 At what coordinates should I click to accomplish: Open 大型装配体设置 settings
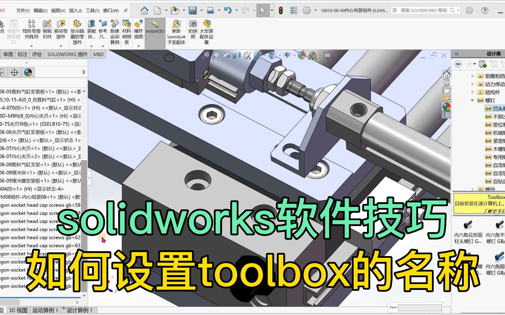pyautogui.click(x=207, y=32)
